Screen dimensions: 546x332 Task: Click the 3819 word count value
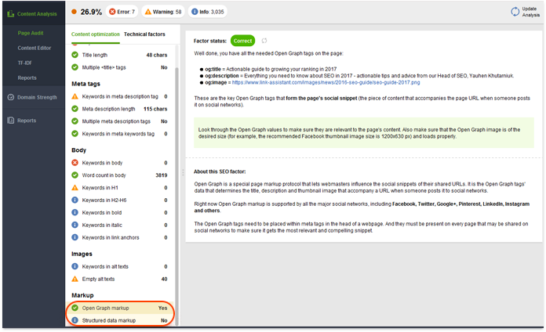(x=162, y=175)
